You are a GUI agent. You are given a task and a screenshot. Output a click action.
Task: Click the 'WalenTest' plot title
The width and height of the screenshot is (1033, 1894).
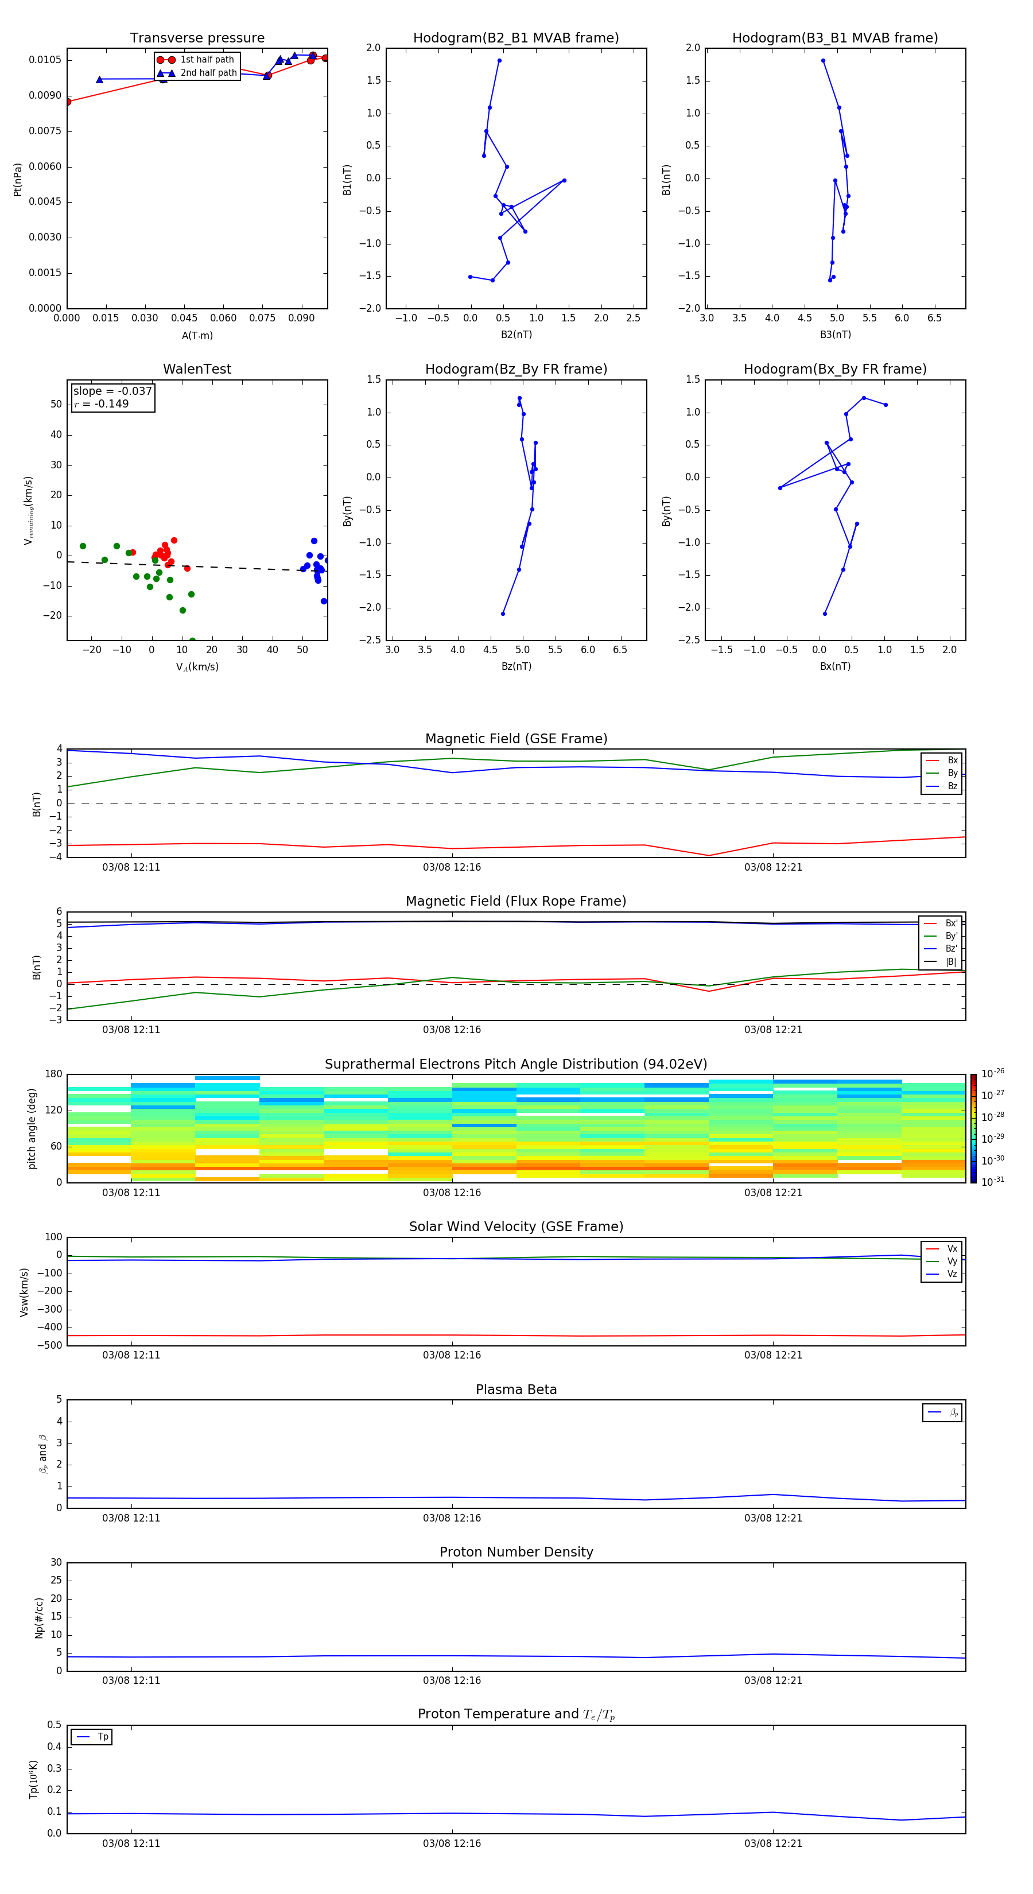pyautogui.click(x=197, y=369)
